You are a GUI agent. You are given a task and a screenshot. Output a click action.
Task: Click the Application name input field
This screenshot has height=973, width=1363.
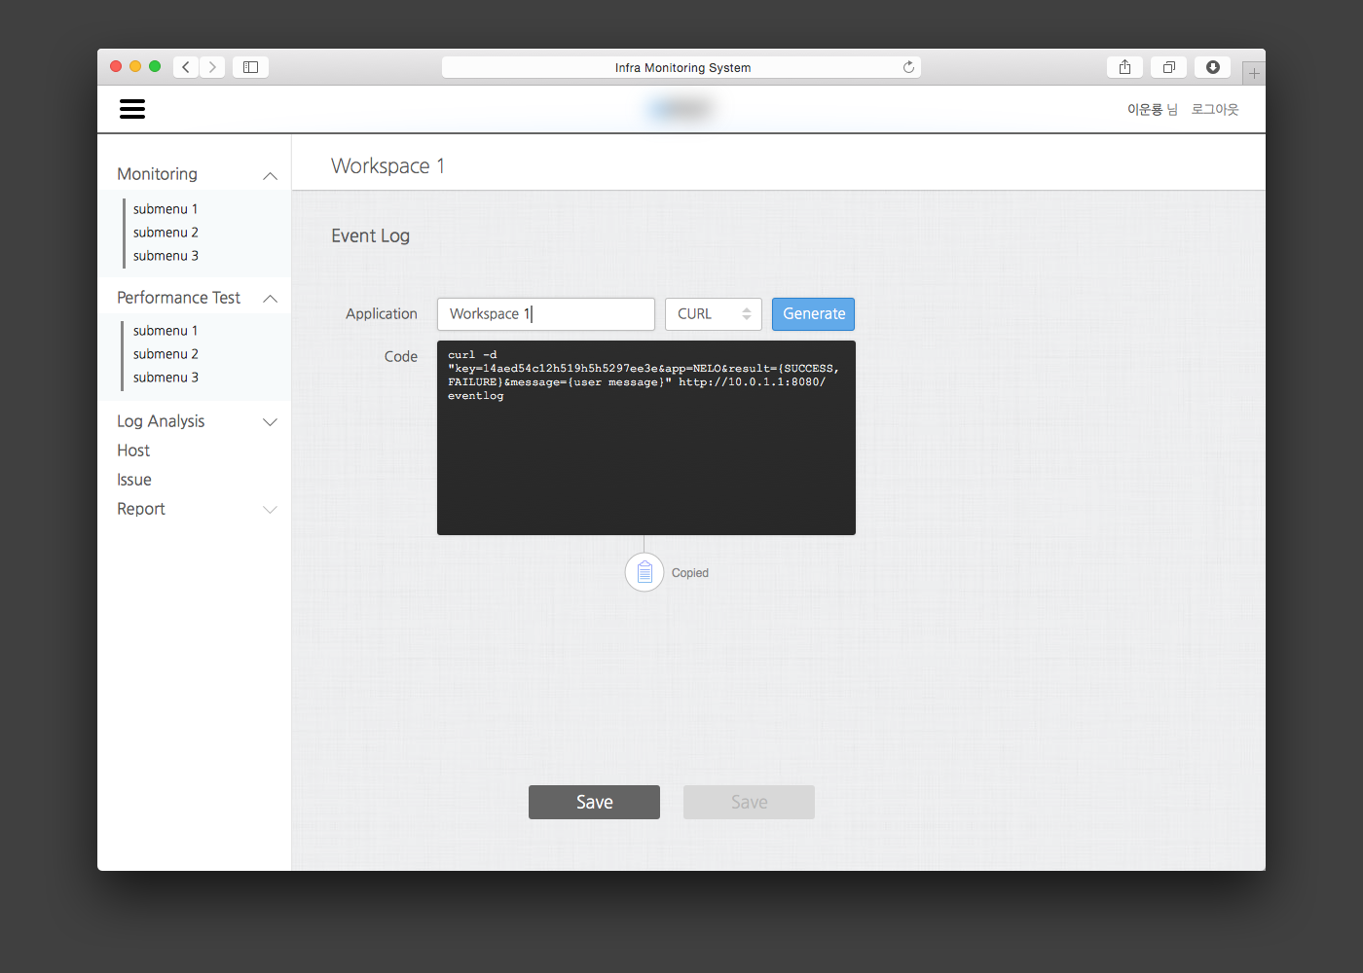pyautogui.click(x=545, y=314)
